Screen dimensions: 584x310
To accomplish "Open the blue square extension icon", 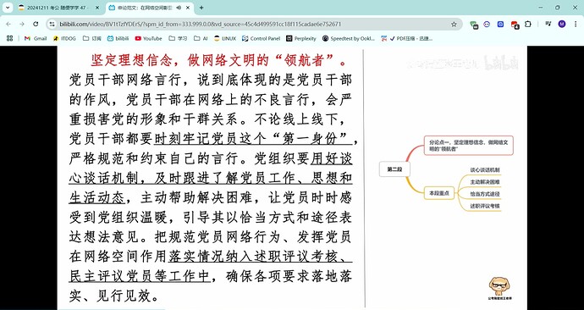I will 500,25.
